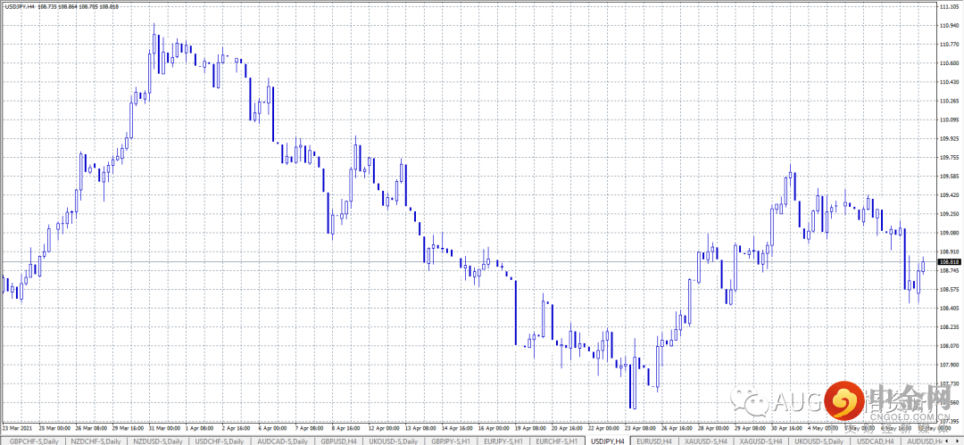Select the GBPUSD,H4 tab
Image resolution: width=964 pixels, height=445 pixels.
339,441
